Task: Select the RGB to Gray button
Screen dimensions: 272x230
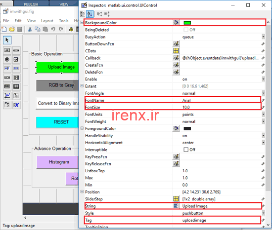Action: (x=57, y=85)
